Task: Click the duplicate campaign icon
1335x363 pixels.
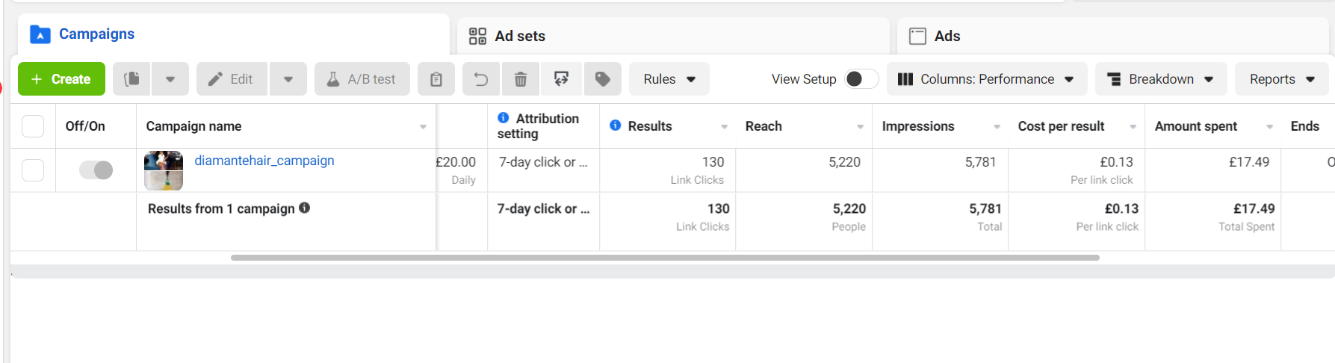Action: click(x=131, y=79)
